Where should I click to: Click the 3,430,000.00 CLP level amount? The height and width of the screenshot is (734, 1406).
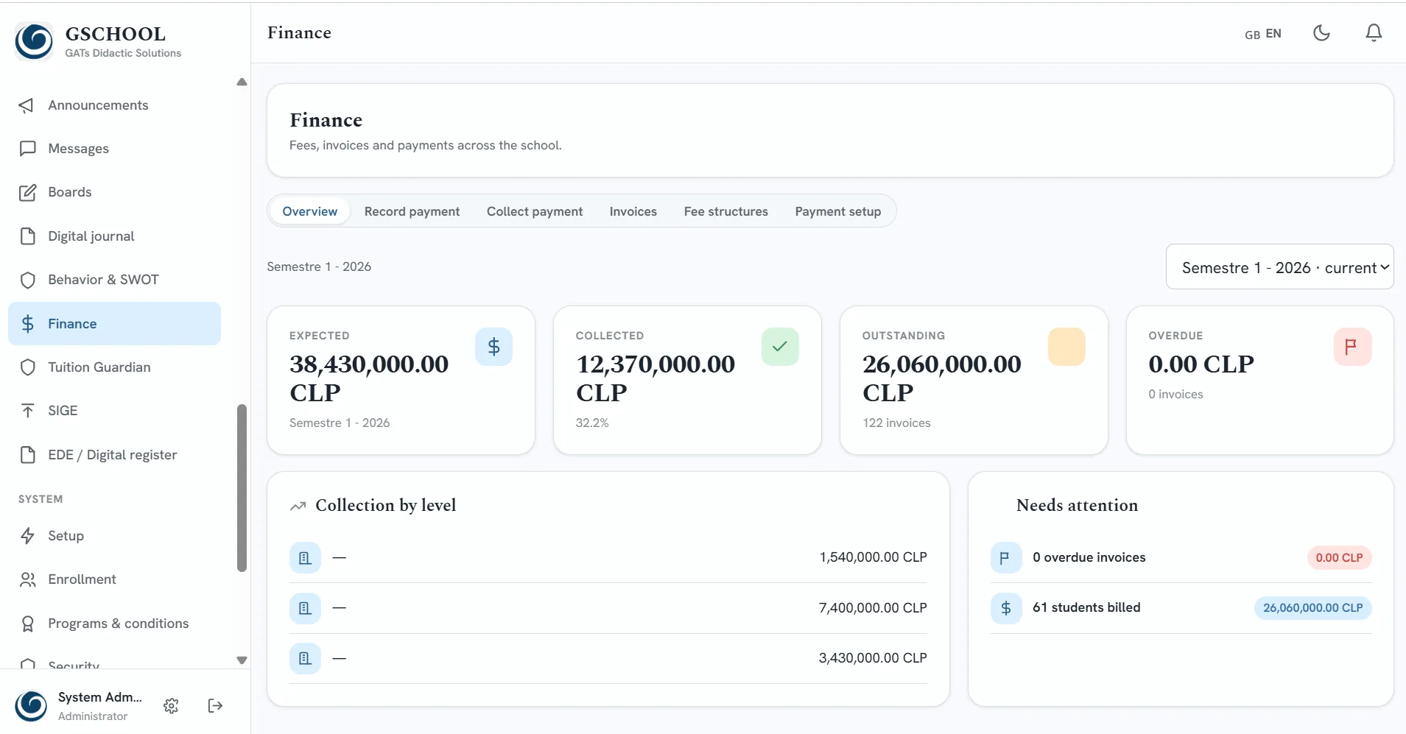pos(873,658)
